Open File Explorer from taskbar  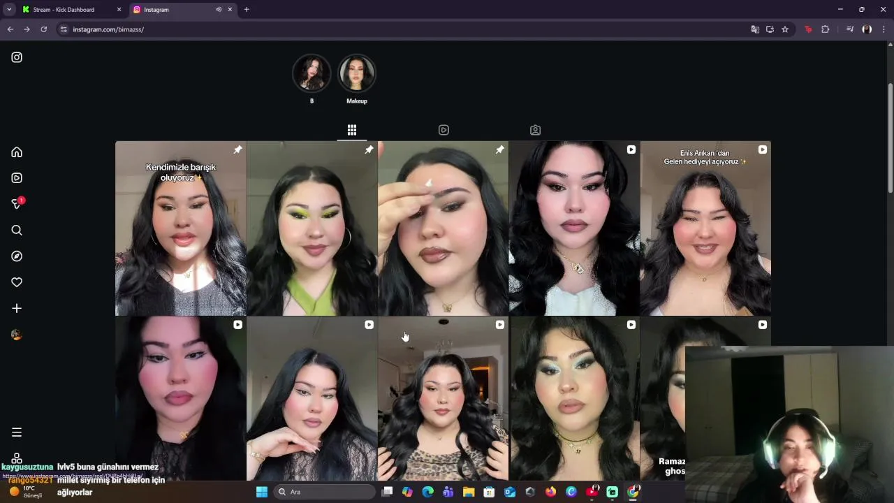[x=469, y=492]
